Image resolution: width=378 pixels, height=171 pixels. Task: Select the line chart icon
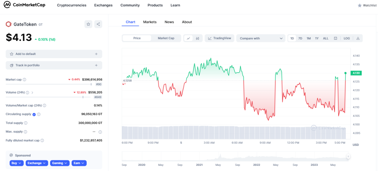pyautogui.click(x=188, y=38)
